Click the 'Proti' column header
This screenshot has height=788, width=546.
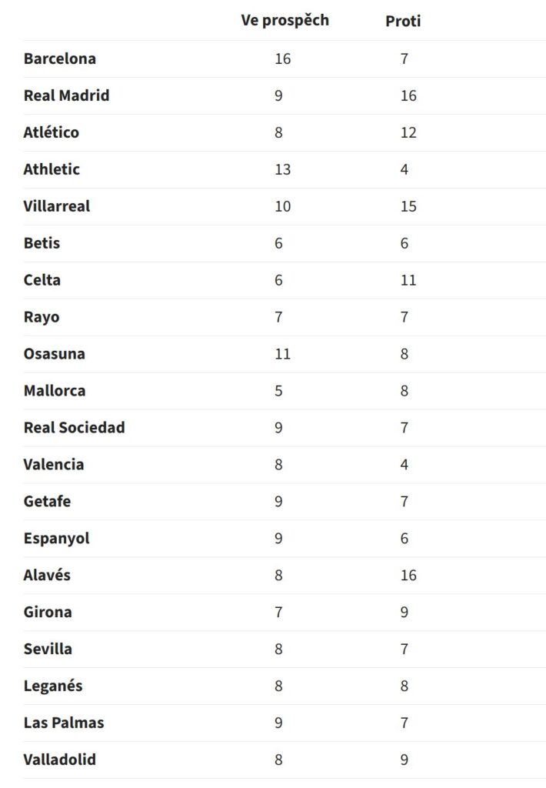pos(403,21)
